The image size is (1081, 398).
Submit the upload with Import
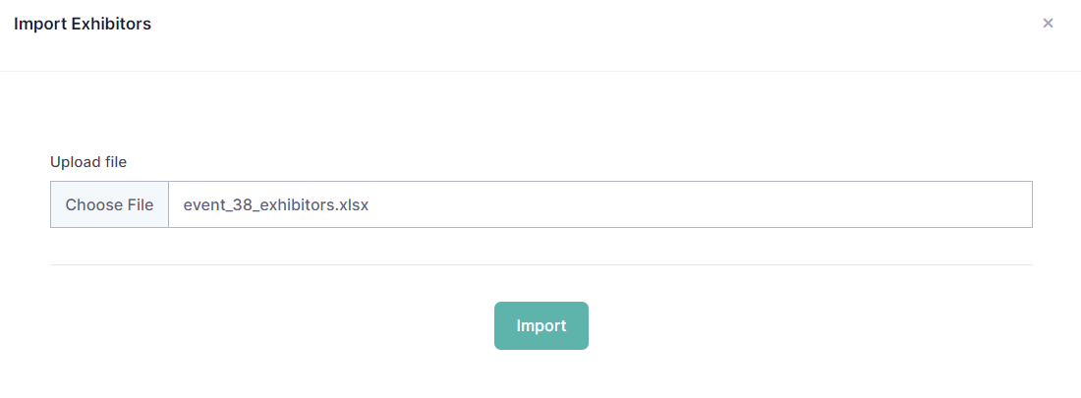540,325
